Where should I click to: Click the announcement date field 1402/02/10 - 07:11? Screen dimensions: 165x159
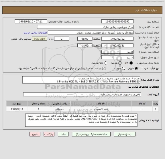31,21
